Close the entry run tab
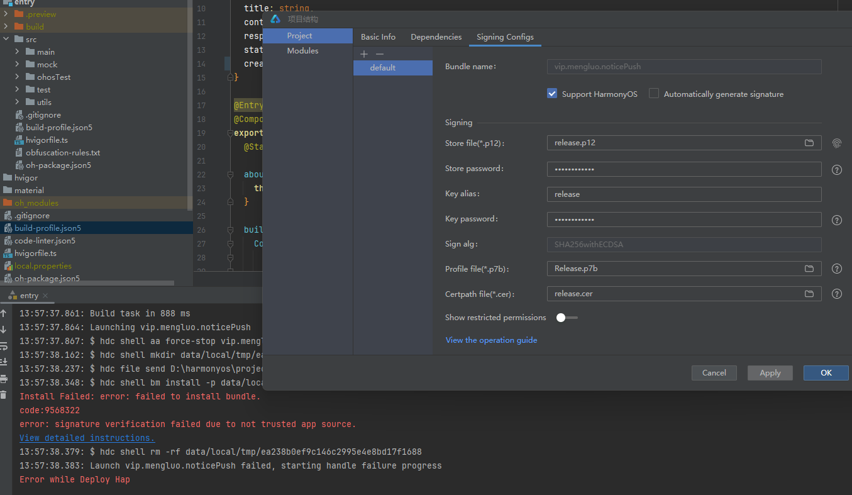 coord(46,296)
